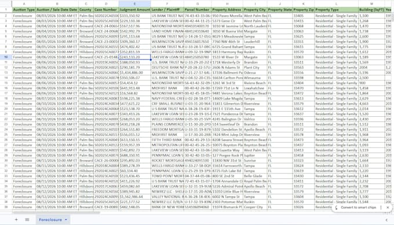Click the 'Case Number' header cell

[106, 10]
